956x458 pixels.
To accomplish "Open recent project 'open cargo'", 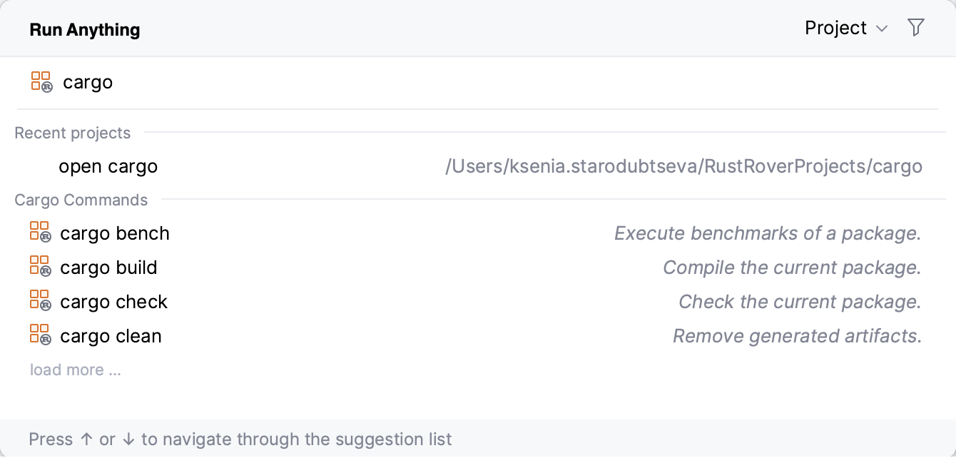I will coord(108,166).
